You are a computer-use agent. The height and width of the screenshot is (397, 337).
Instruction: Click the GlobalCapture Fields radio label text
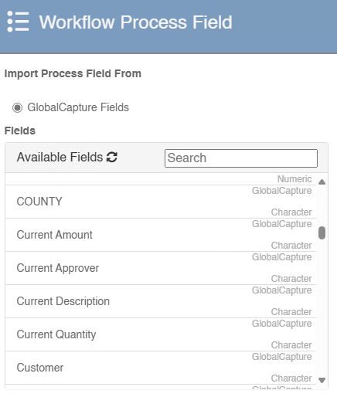point(78,107)
